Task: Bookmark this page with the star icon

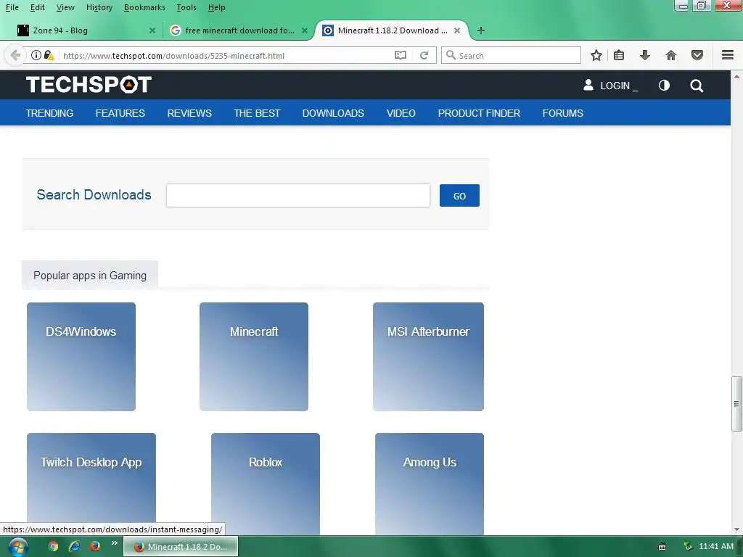Action: click(596, 55)
